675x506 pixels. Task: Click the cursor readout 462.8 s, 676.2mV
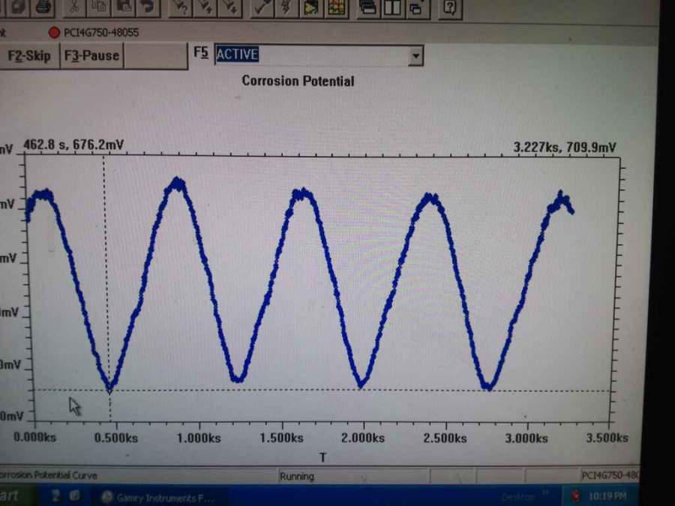point(73,145)
